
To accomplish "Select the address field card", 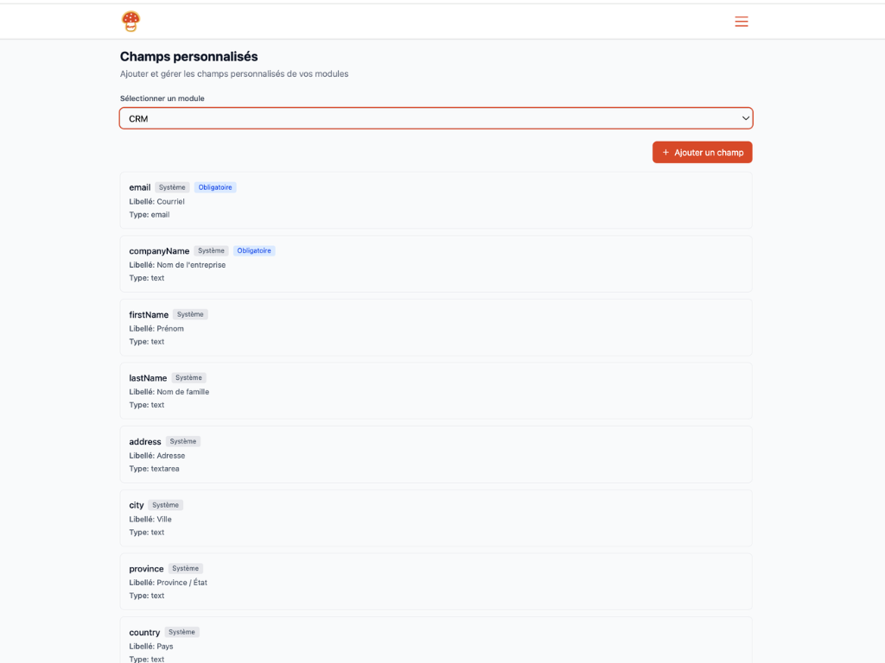I will coord(435,454).
